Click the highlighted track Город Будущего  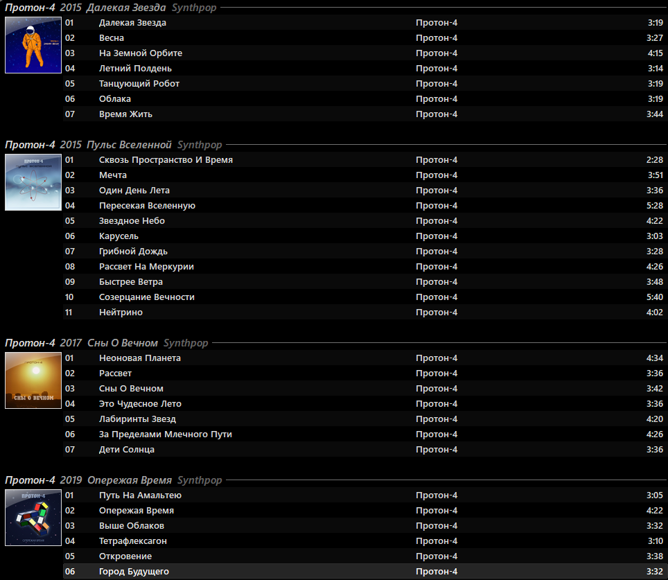pos(134,572)
